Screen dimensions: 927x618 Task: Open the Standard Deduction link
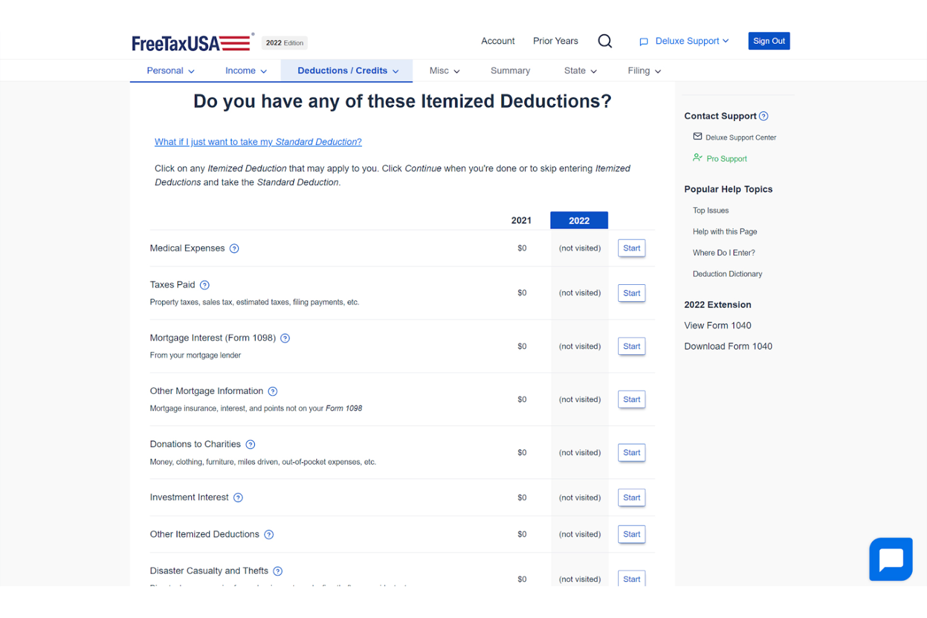[x=258, y=142]
